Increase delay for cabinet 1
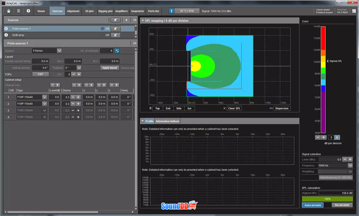 (78, 97)
